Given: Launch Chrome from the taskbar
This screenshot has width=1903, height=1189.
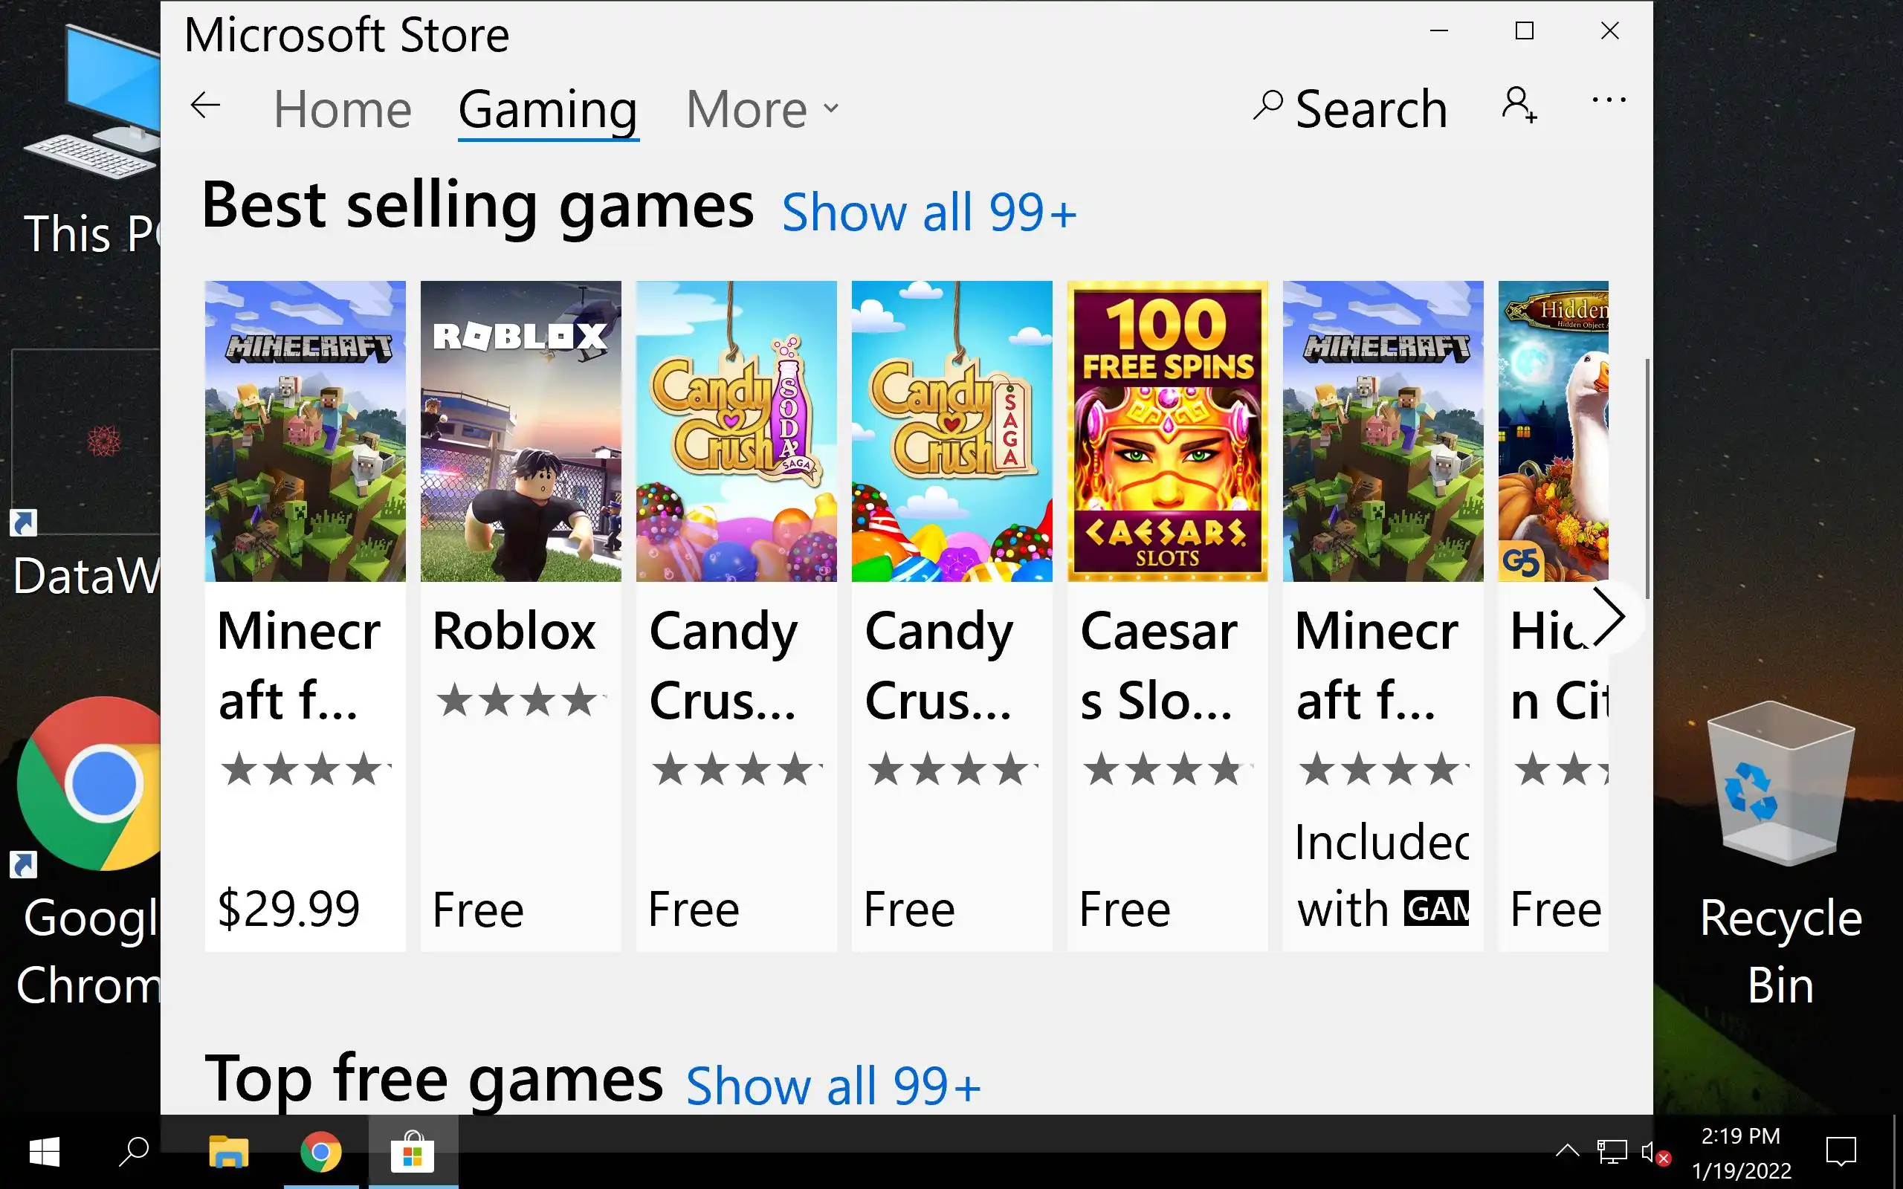Looking at the screenshot, I should coord(321,1153).
